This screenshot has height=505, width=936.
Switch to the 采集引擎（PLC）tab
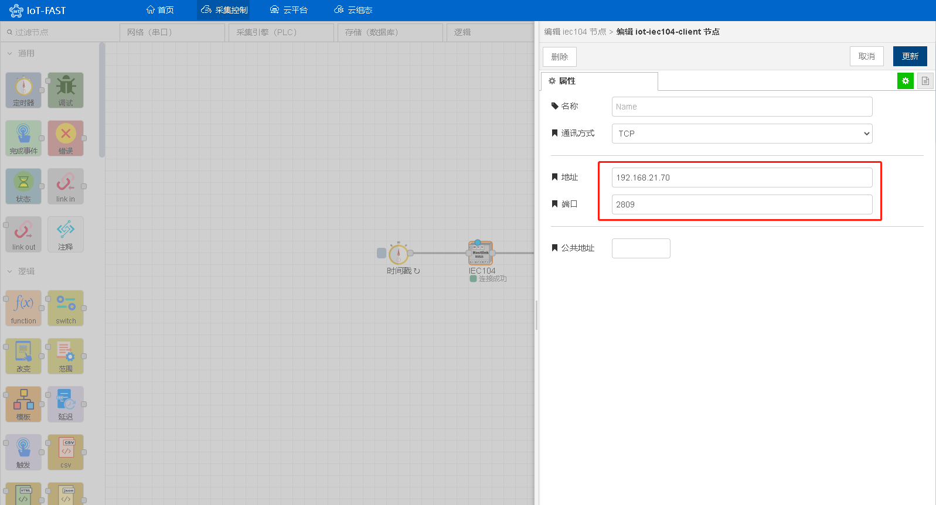click(281, 32)
